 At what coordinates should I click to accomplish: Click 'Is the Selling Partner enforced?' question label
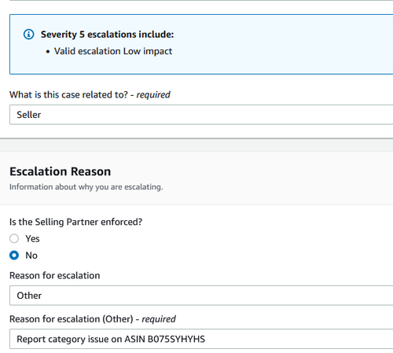(75, 222)
